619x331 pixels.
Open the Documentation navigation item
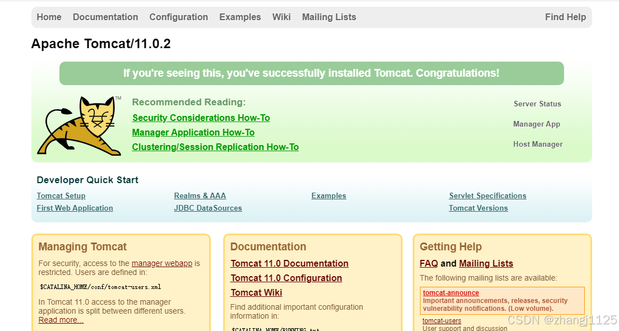point(105,17)
